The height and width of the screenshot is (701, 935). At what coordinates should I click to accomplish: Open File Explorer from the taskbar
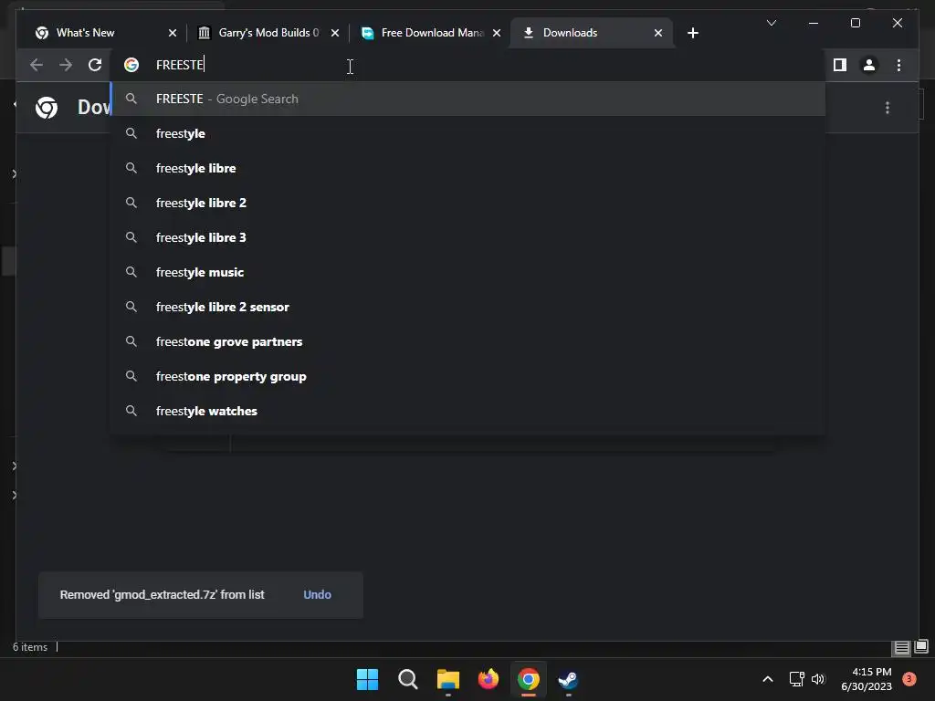447,679
